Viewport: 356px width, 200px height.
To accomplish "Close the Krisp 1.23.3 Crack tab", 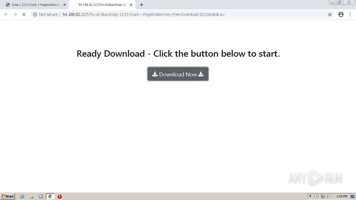I will (65, 5).
